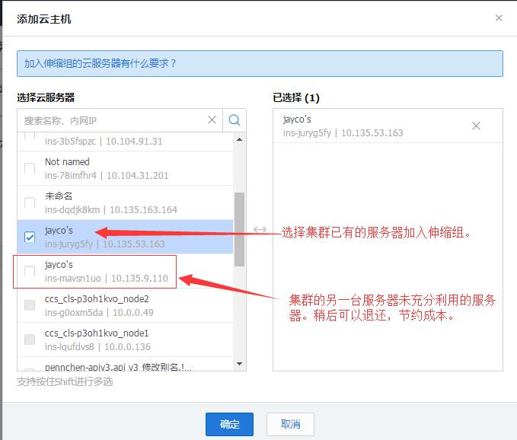The width and height of the screenshot is (517, 440).
Task: Click the server list scrollbar thumb
Action: click(x=239, y=229)
